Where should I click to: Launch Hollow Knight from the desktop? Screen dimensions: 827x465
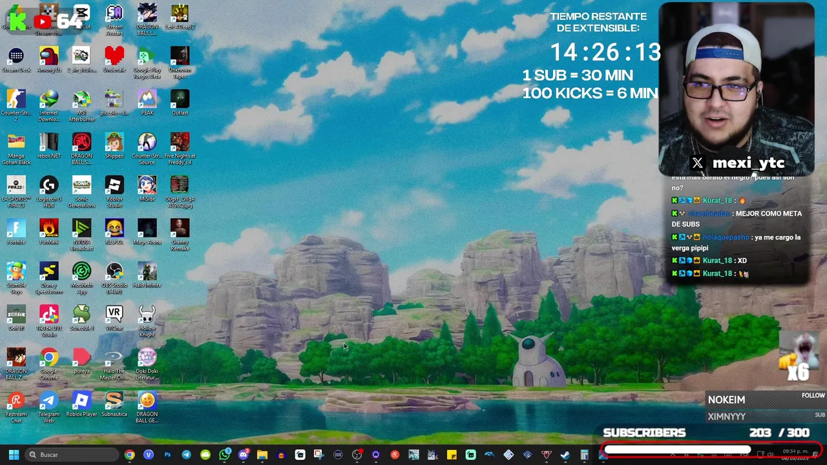pos(147,322)
